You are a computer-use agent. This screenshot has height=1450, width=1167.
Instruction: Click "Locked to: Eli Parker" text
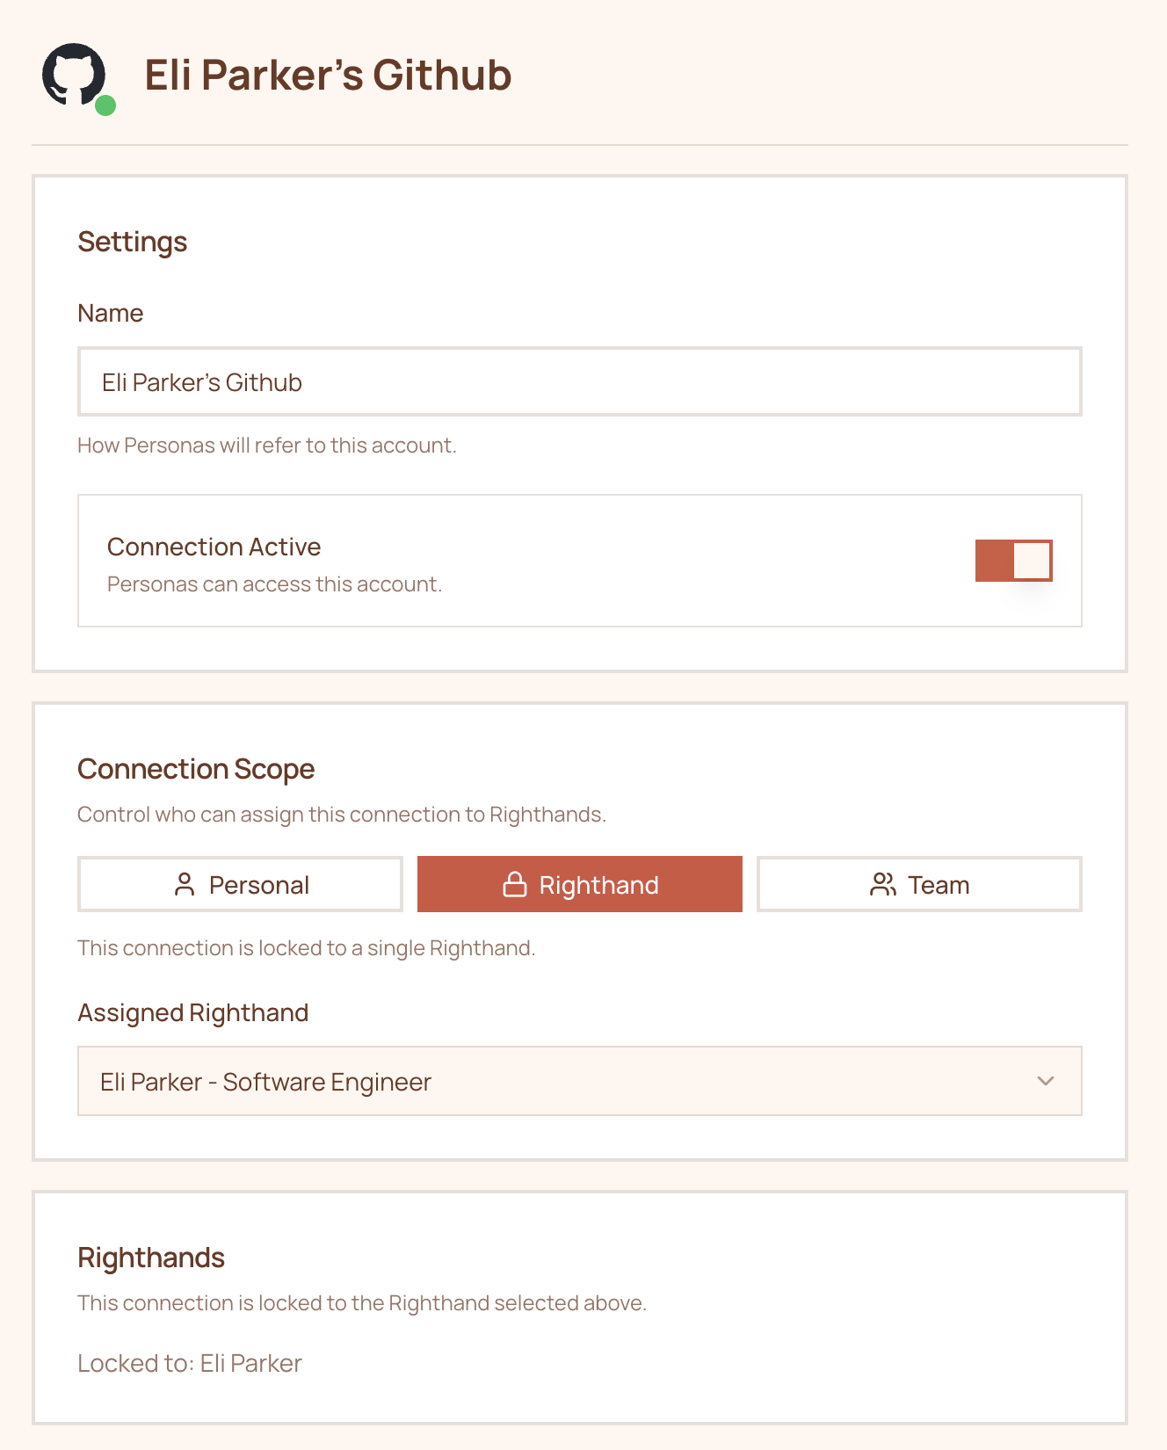[190, 1363]
